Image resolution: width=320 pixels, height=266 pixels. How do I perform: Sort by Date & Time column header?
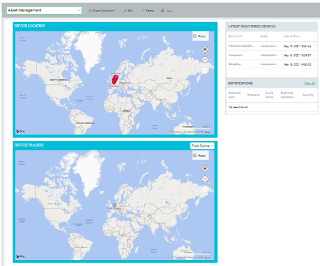coord(293,36)
